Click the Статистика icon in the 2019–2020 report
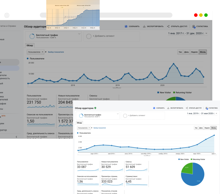The image size is (220, 194). (207, 108)
